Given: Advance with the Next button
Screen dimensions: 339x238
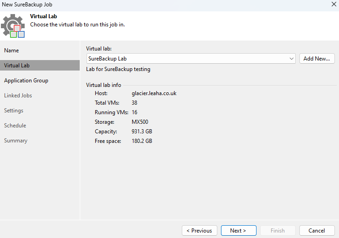Looking at the screenshot, I should click(x=238, y=231).
